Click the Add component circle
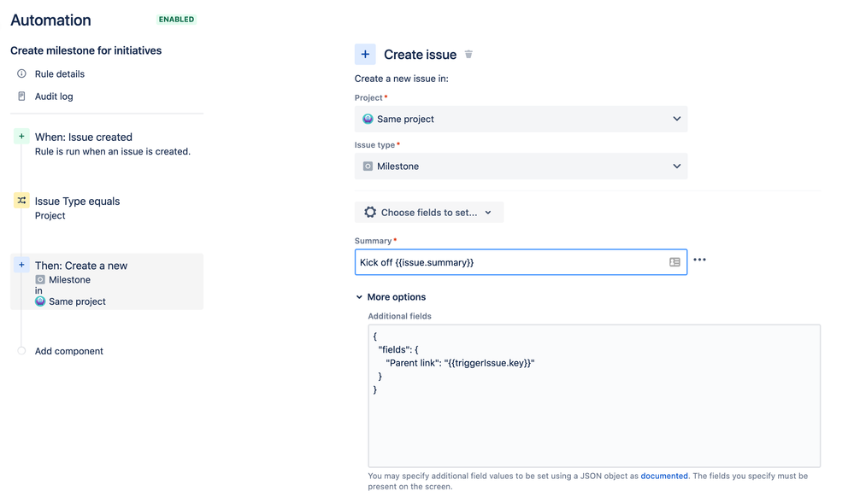Screen dimensions: 854x503 22,351
